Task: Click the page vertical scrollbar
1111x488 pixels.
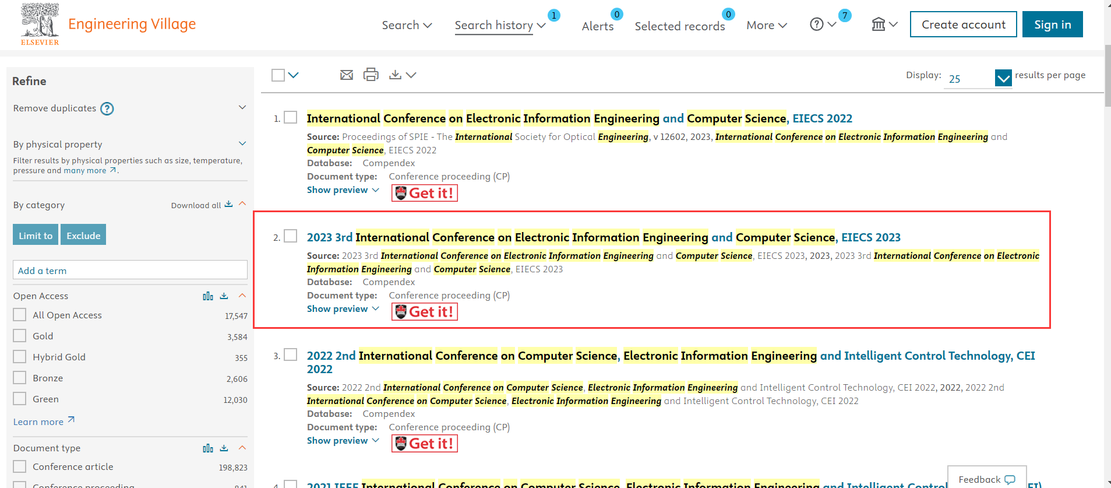Action: (1108, 76)
